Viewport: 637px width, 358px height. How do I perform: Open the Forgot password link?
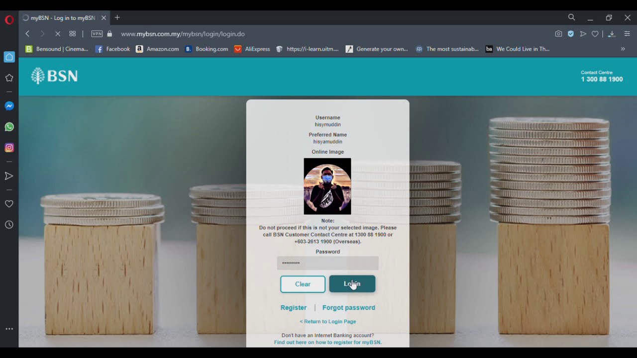tap(349, 308)
